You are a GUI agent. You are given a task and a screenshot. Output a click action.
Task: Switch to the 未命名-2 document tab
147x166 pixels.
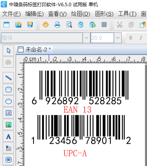tap(34, 49)
